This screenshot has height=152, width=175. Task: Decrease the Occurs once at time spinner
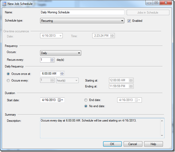click(62, 75)
